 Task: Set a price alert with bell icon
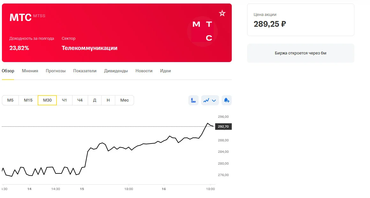click(227, 100)
